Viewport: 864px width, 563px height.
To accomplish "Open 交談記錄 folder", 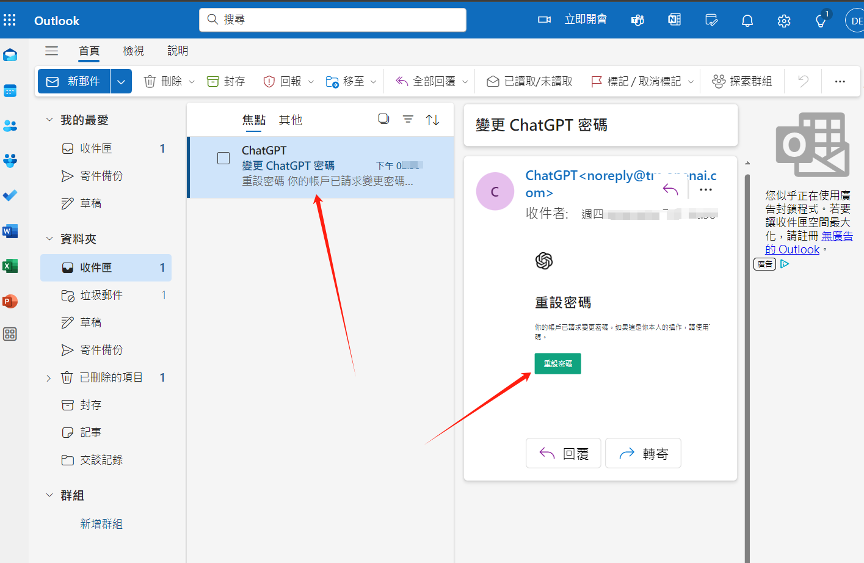I will point(106,460).
